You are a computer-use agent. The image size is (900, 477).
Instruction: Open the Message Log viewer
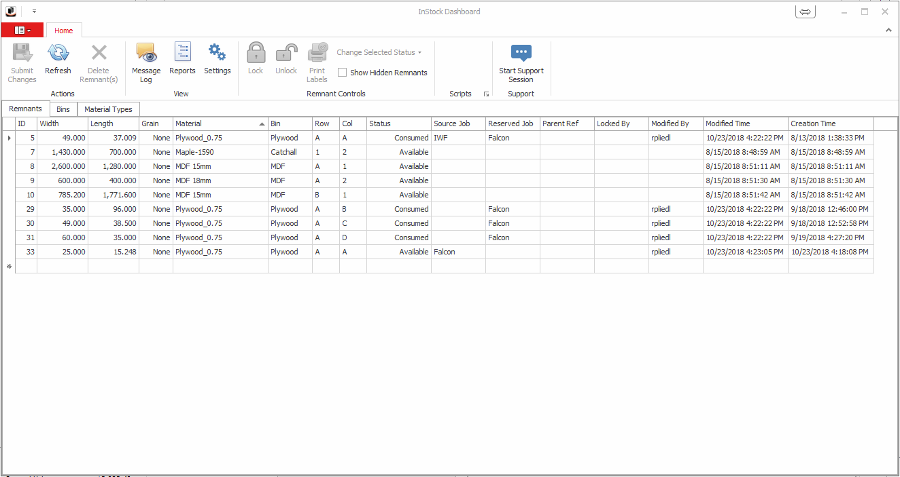[x=146, y=54]
